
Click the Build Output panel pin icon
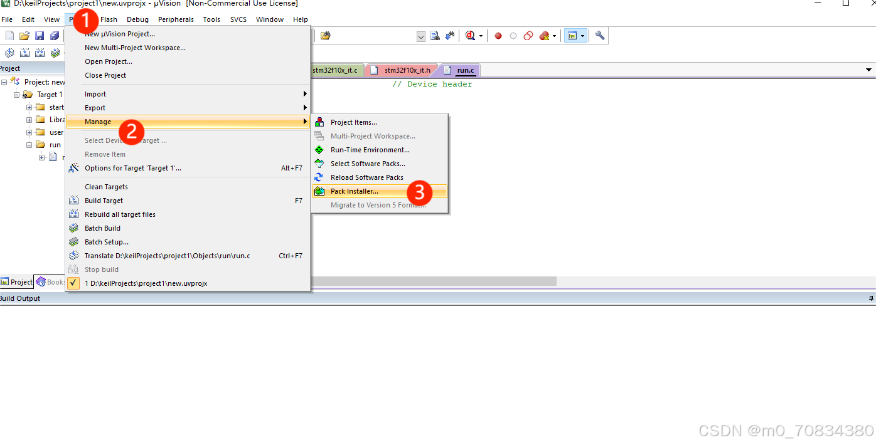coord(871,298)
